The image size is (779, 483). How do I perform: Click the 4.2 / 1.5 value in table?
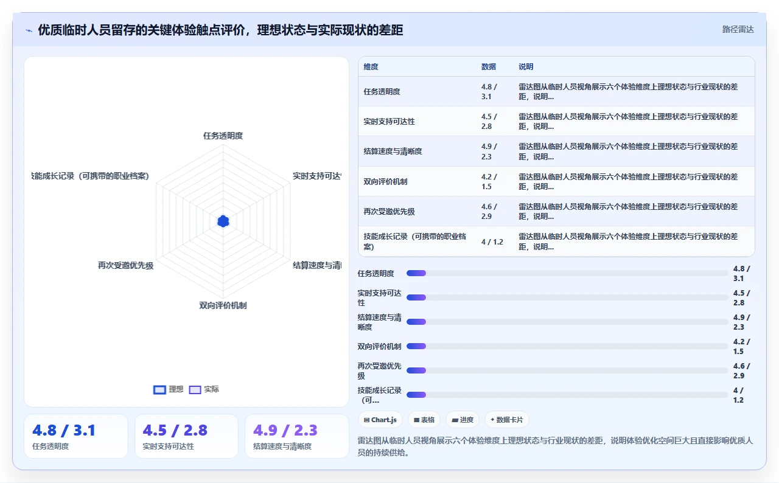click(489, 181)
